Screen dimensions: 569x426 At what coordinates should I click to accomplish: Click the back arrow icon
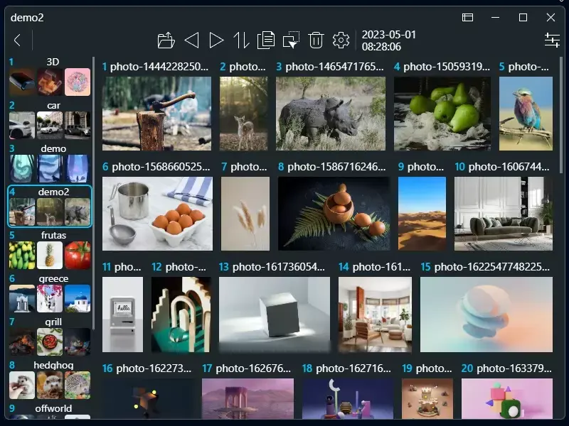(x=18, y=40)
